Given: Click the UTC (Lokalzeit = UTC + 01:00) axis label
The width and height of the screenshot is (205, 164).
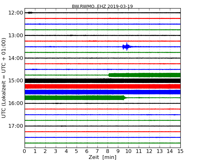Looking at the screenshot, I should (4, 78).
